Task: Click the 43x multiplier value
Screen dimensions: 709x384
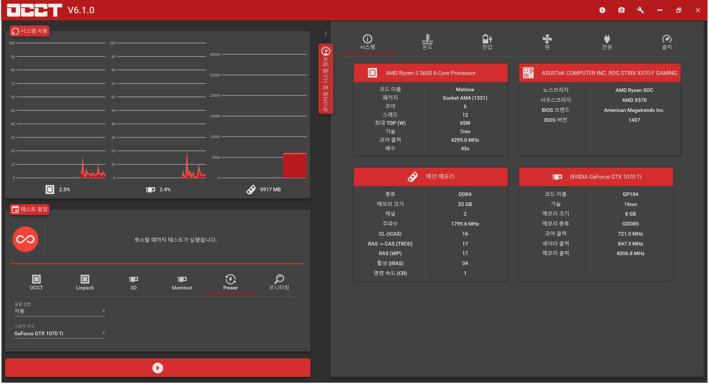Action: pyautogui.click(x=465, y=148)
